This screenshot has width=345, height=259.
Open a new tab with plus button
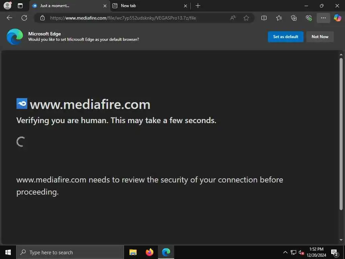[198, 6]
